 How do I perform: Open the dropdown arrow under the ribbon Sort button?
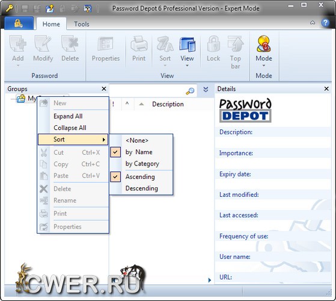click(x=165, y=66)
